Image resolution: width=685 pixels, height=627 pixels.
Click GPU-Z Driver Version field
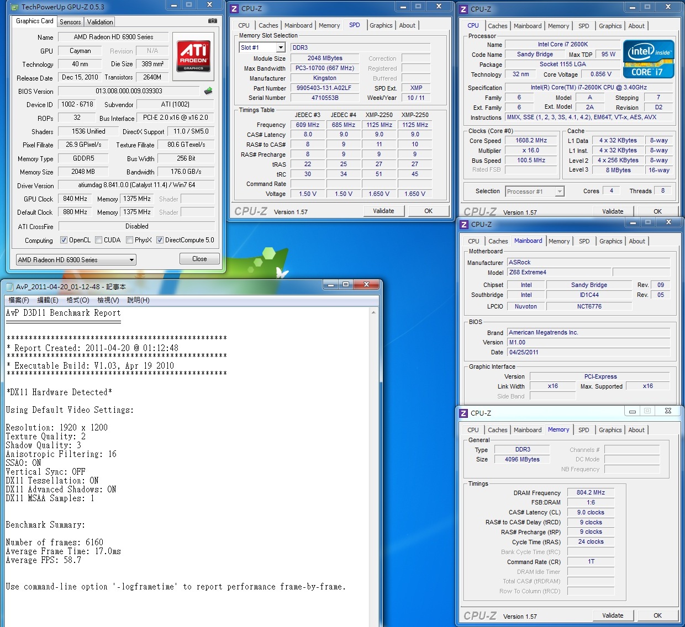[136, 185]
